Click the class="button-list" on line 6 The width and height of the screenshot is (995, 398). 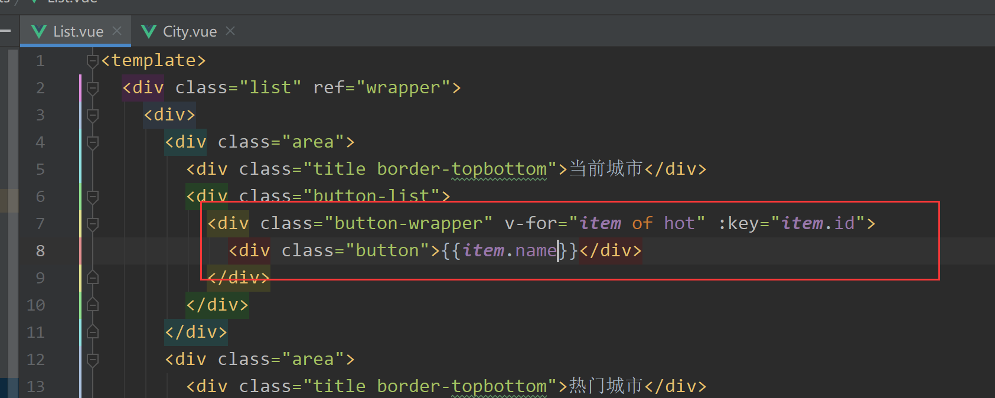(340, 195)
